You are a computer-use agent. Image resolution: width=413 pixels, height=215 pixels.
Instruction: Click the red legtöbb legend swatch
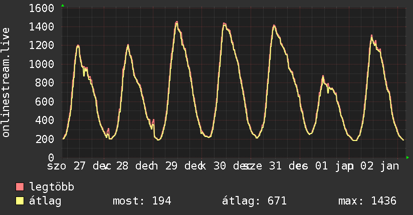pyautogui.click(x=20, y=187)
